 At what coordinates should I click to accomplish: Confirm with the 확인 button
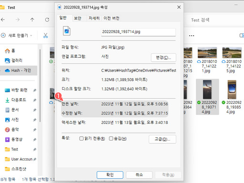click(x=110, y=175)
